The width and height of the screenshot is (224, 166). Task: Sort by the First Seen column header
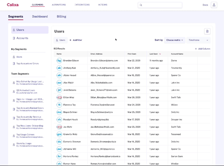pos(132,54)
